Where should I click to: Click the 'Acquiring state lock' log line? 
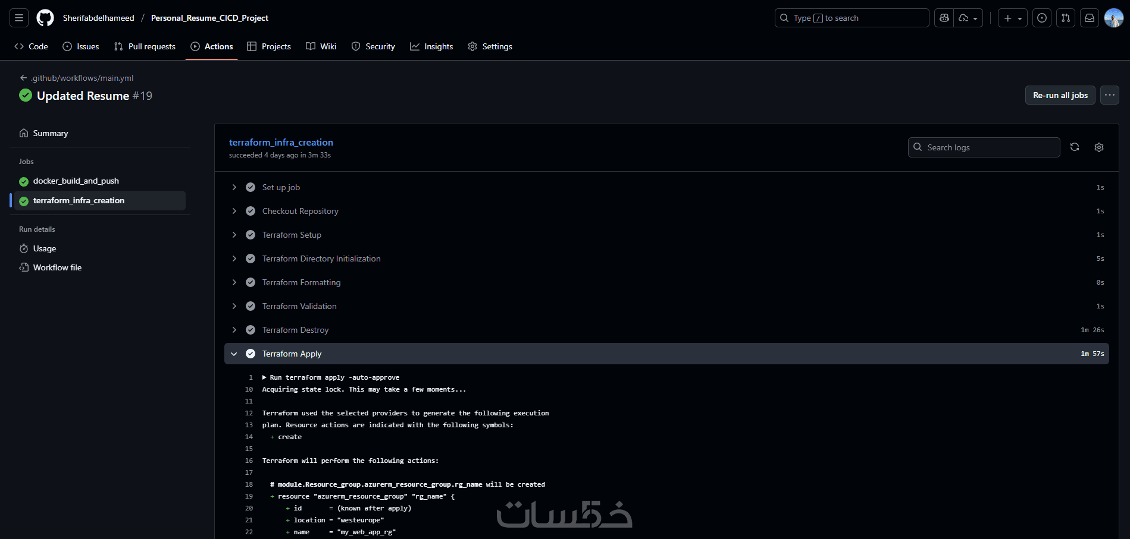(364, 389)
